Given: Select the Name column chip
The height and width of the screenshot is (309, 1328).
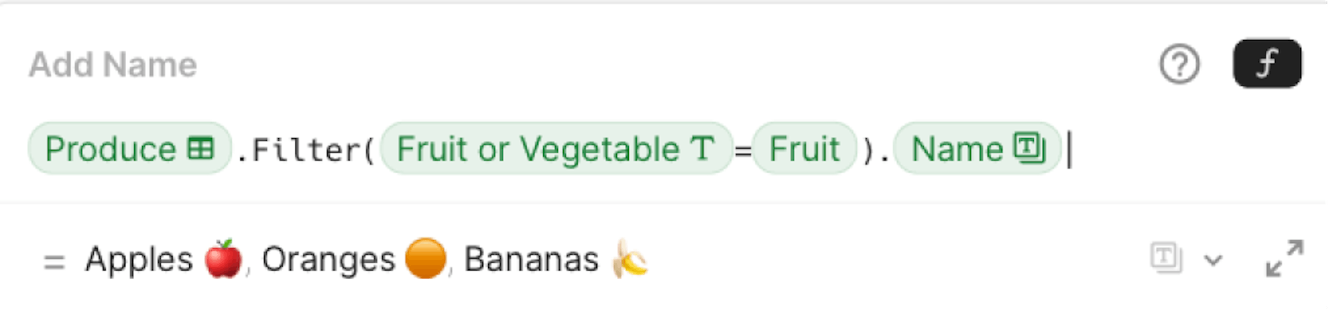Looking at the screenshot, I should point(977,149).
